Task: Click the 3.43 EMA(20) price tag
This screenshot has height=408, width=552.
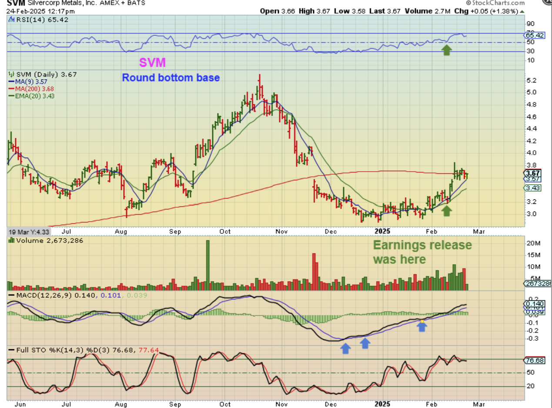Action: point(533,188)
